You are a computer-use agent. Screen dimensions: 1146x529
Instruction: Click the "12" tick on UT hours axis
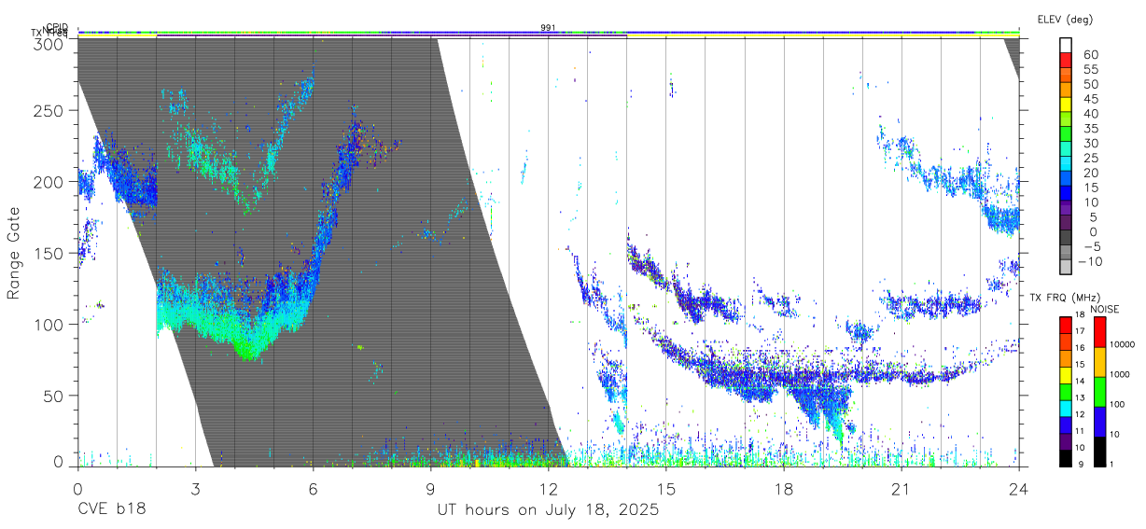(x=548, y=489)
